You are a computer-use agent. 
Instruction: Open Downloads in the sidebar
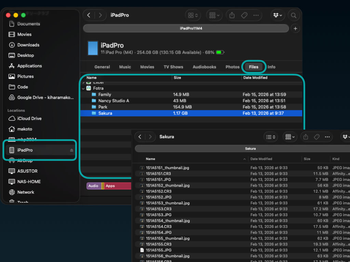pyautogui.click(x=28, y=45)
